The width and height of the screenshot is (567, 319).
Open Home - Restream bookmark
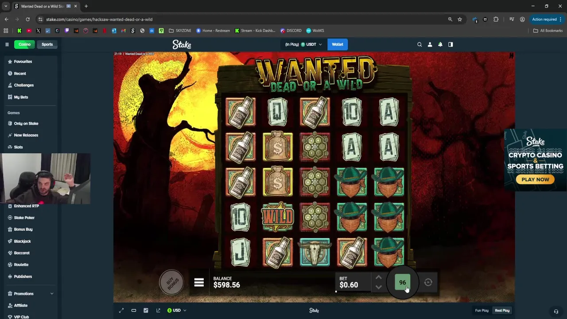[213, 31]
